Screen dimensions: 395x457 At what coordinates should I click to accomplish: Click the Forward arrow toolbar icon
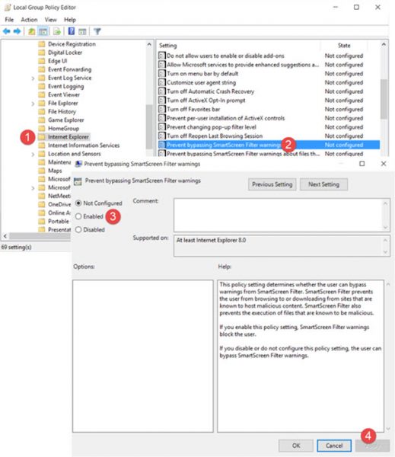coord(17,31)
